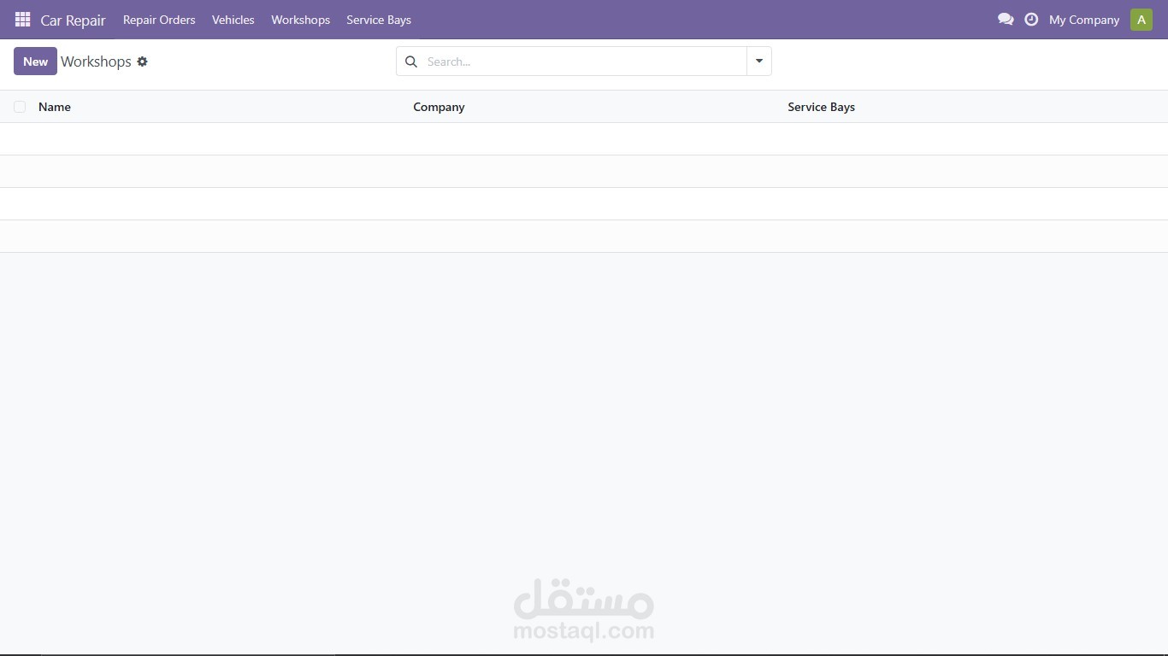The image size is (1168, 656).
Task: Open the My Company switcher
Action: click(1084, 20)
